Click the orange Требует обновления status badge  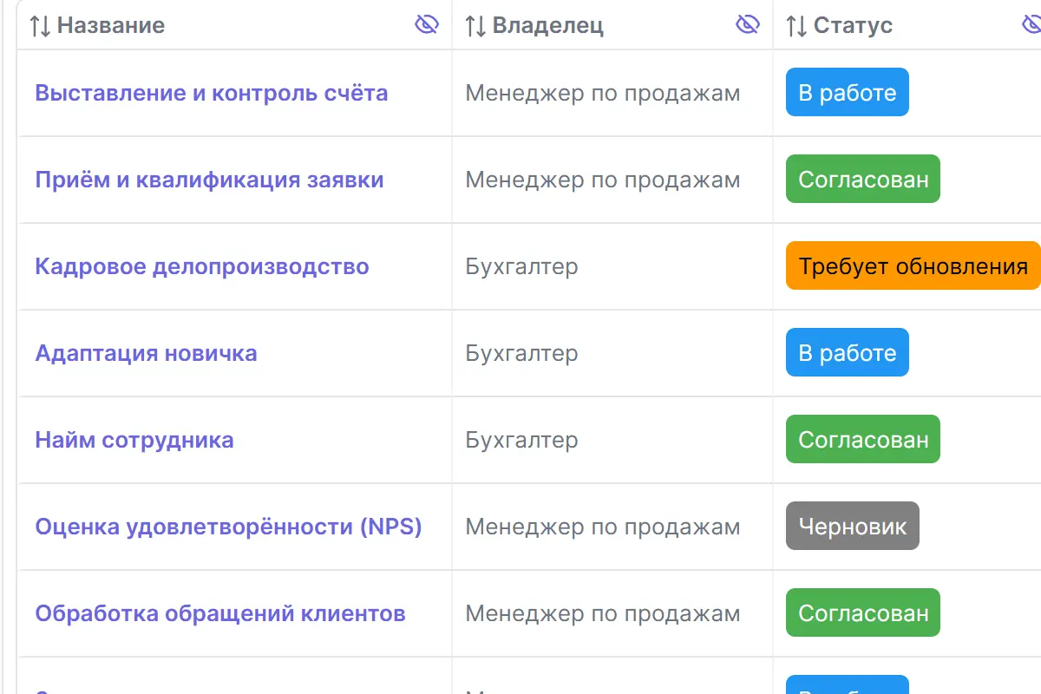tap(913, 265)
